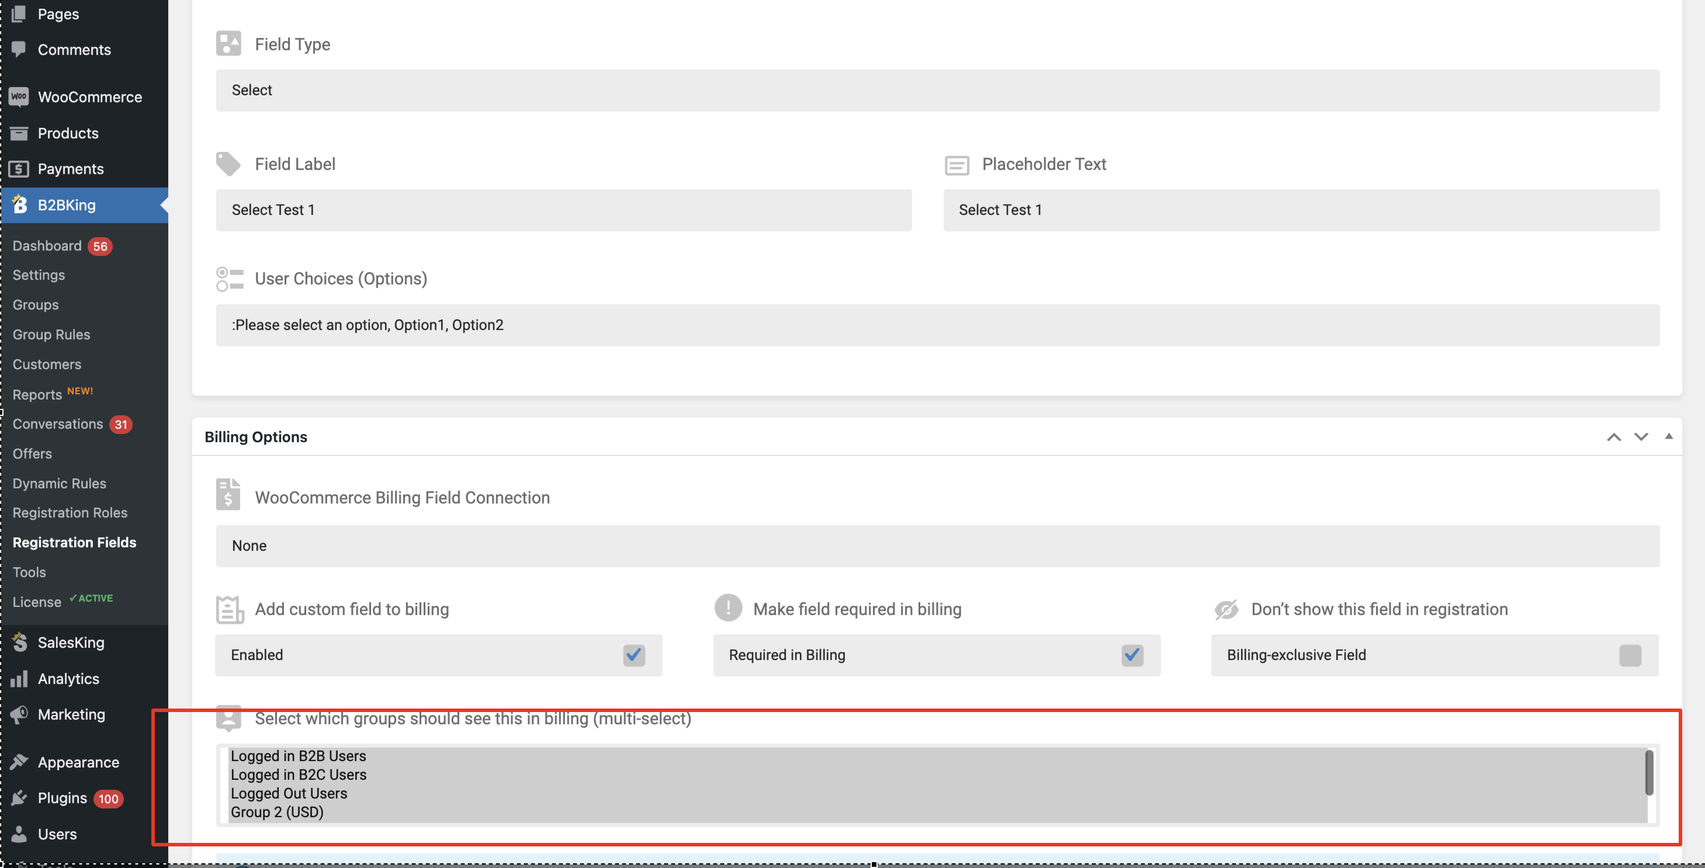This screenshot has height=868, width=1705.
Task: Click the Marketing megaphone icon
Action: tap(19, 714)
